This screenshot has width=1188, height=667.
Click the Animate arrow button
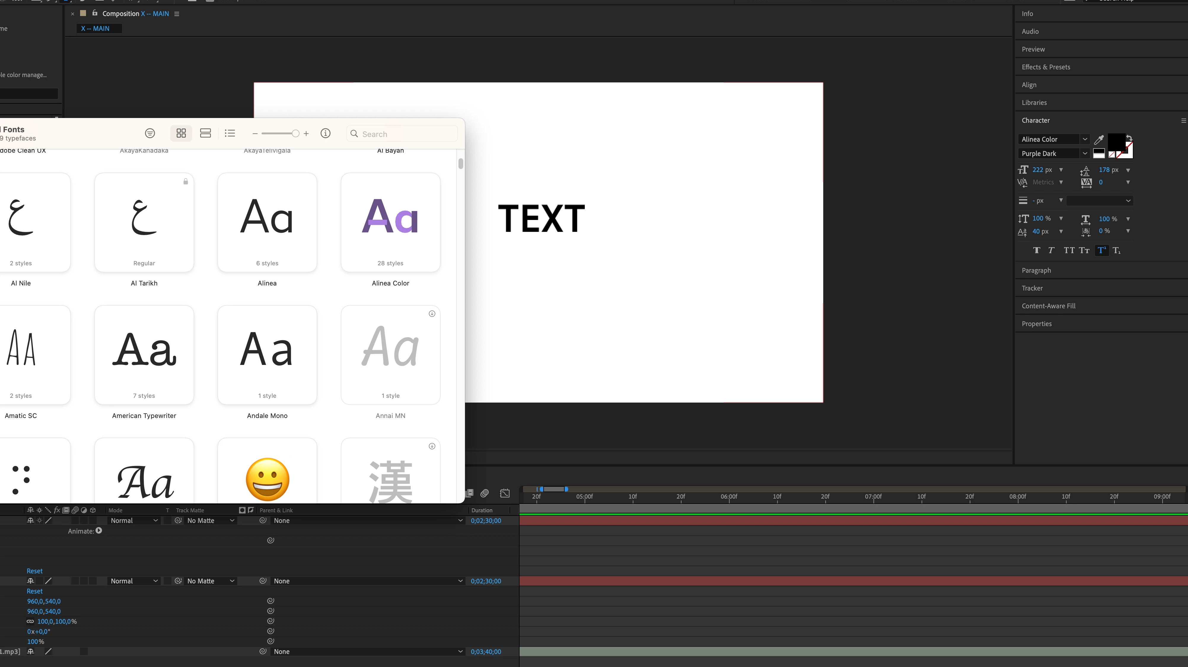click(x=99, y=531)
